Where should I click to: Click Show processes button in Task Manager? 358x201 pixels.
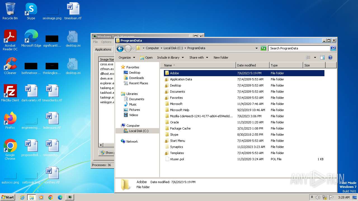tap(107, 153)
